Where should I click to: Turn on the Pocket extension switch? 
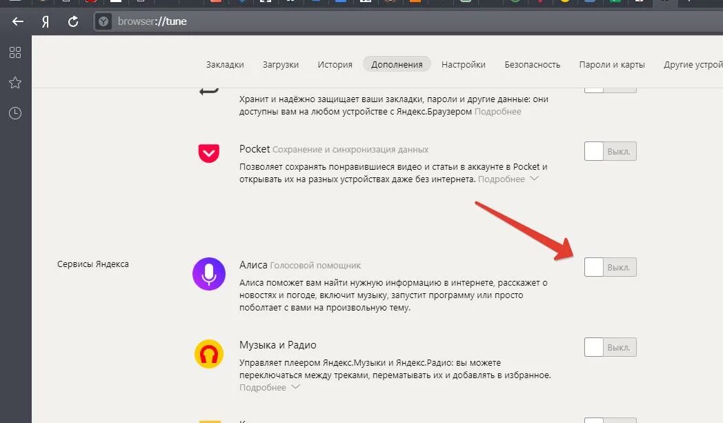[x=610, y=151]
